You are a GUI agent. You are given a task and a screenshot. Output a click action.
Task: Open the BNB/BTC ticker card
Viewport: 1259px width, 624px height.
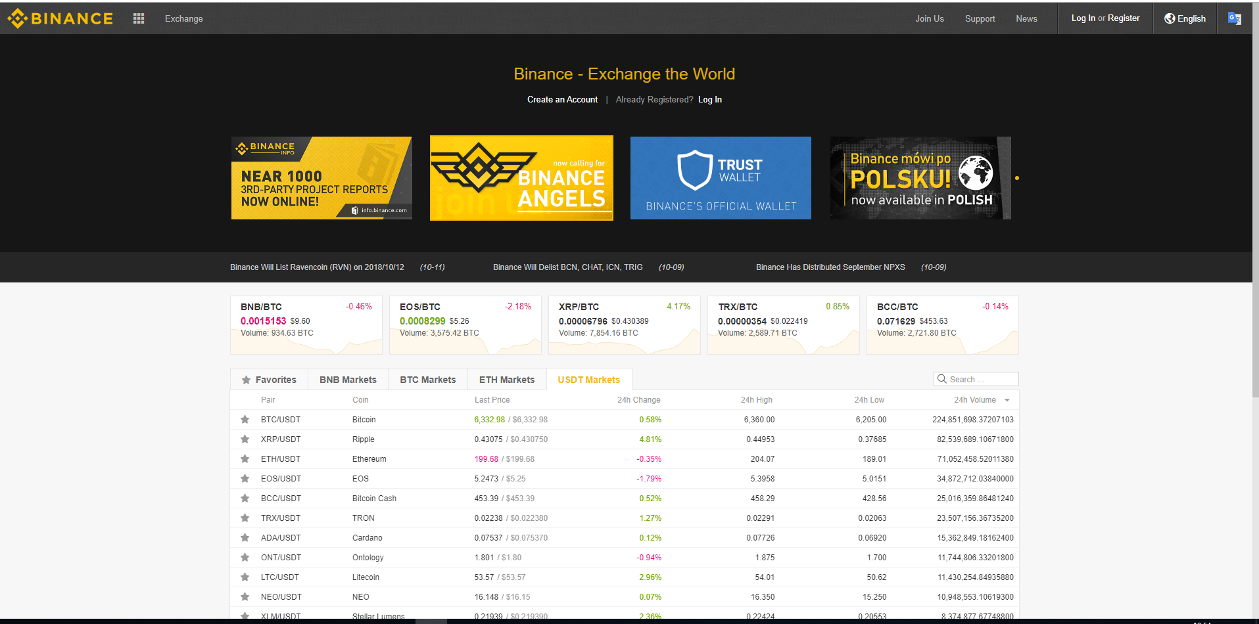point(306,325)
